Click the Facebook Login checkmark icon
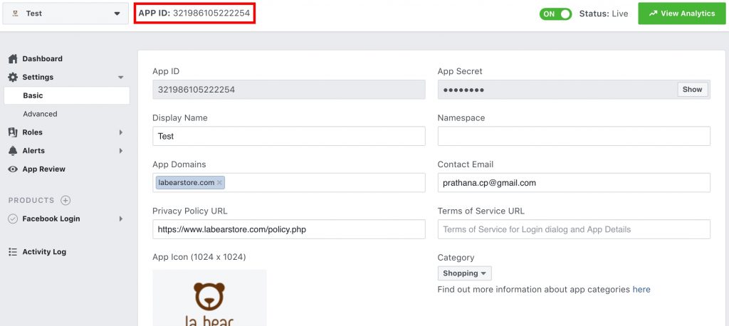This screenshot has height=326, width=729. coord(13,219)
